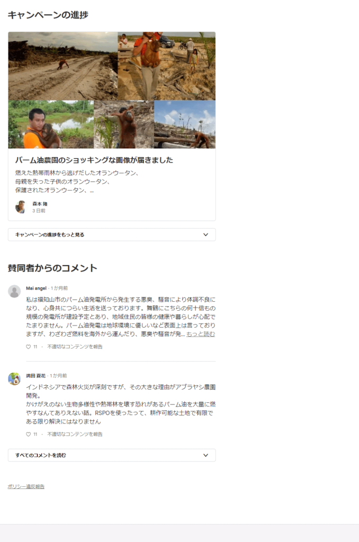Click the orangutan-on-dirt-road photo

point(63,66)
